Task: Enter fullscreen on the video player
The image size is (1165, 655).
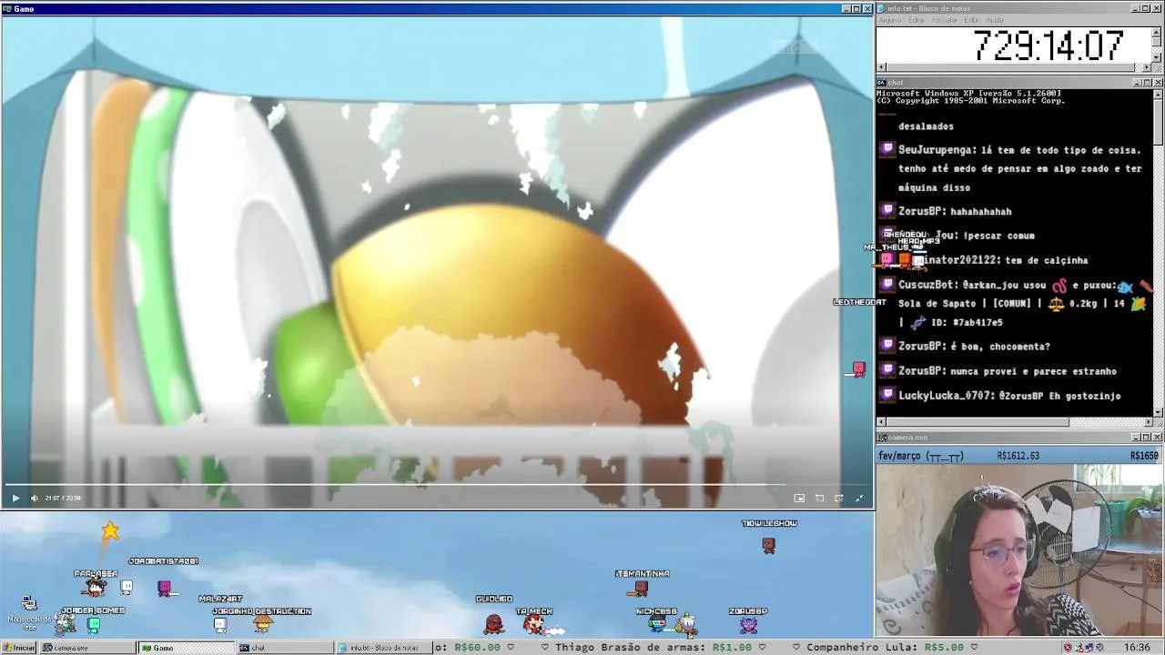Action: 859,498
